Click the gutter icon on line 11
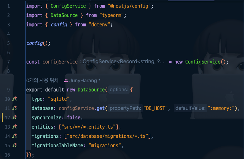Screen dimensions: 244x159 pyautogui.click(x=15, y=108)
